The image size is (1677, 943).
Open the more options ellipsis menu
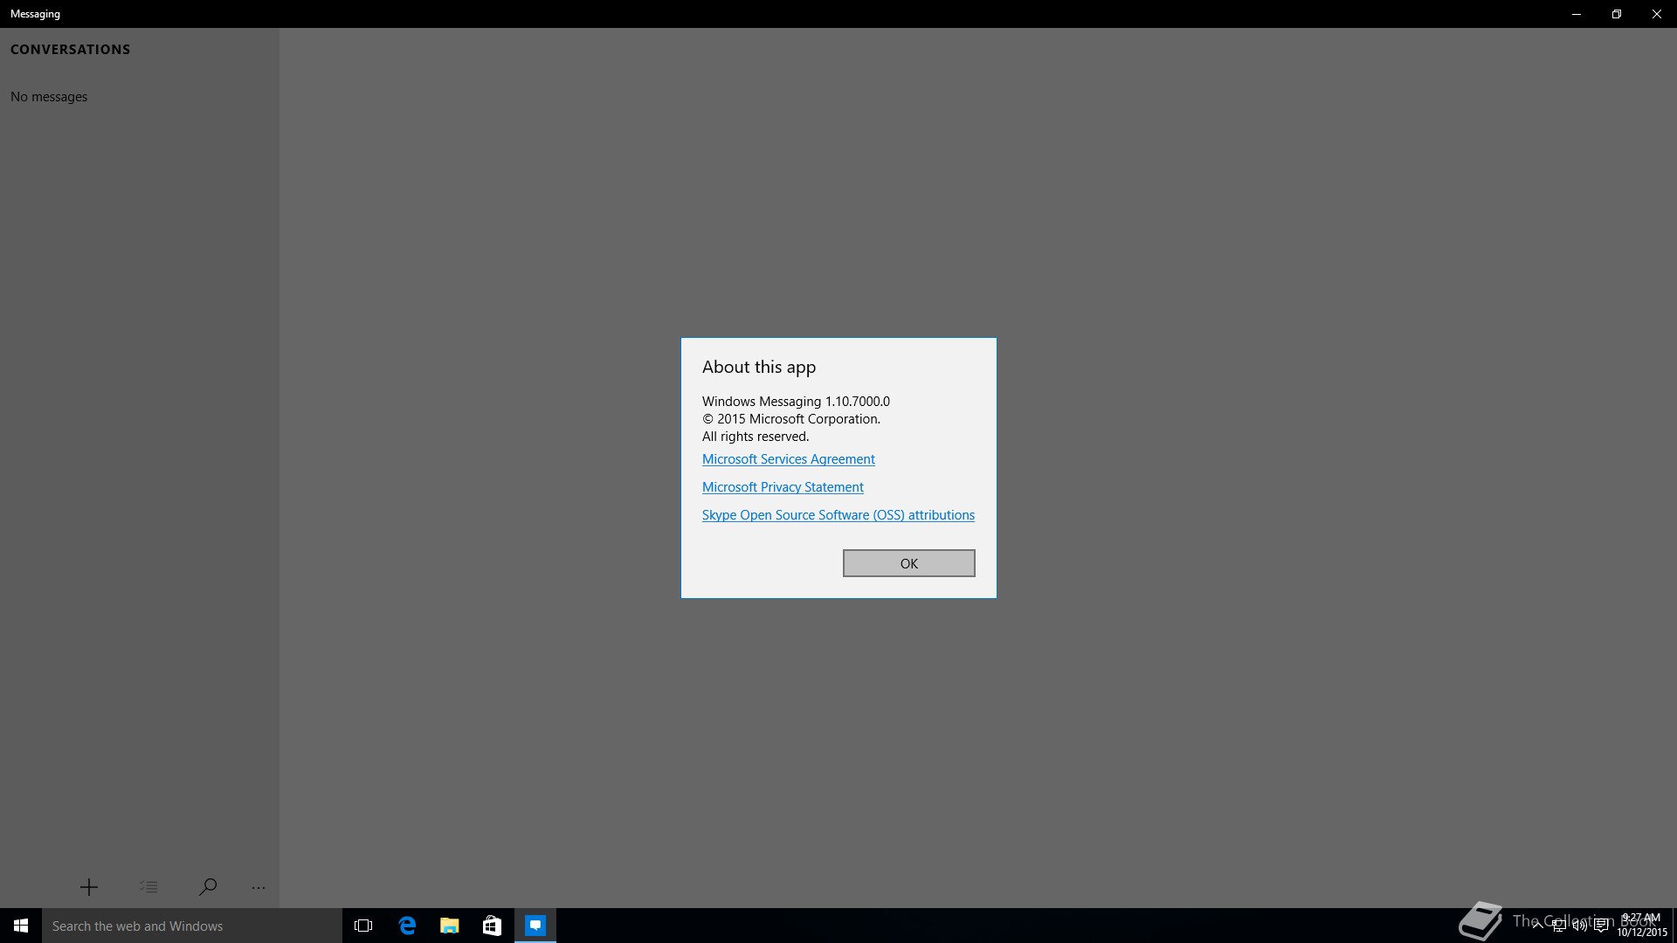tap(259, 887)
